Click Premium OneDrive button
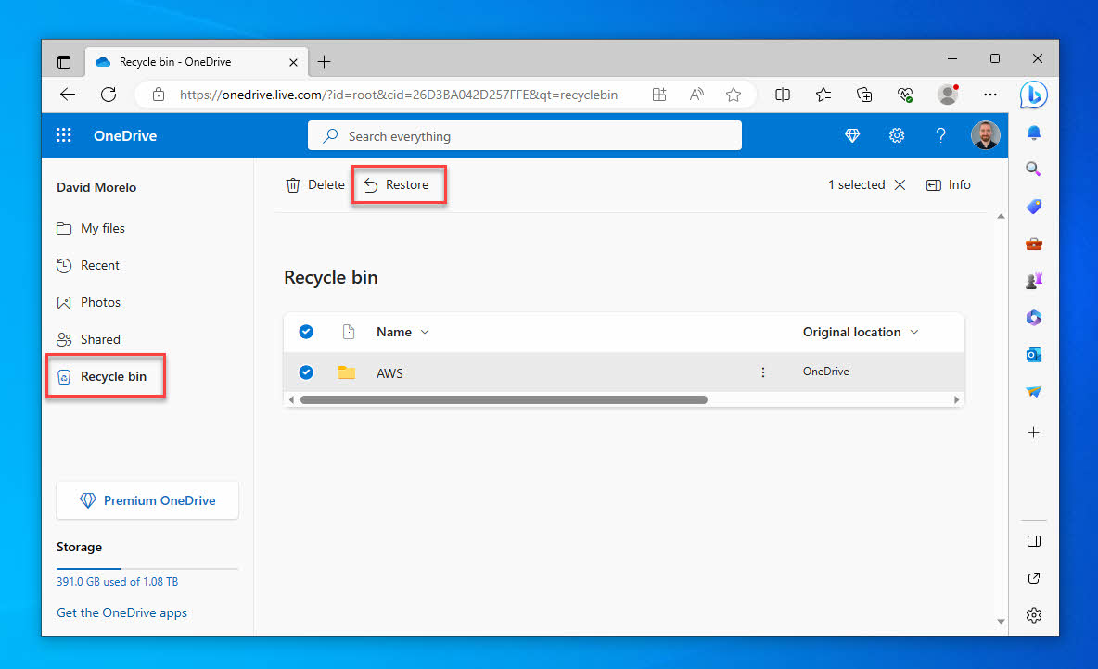The height and width of the screenshot is (669, 1098). [147, 500]
